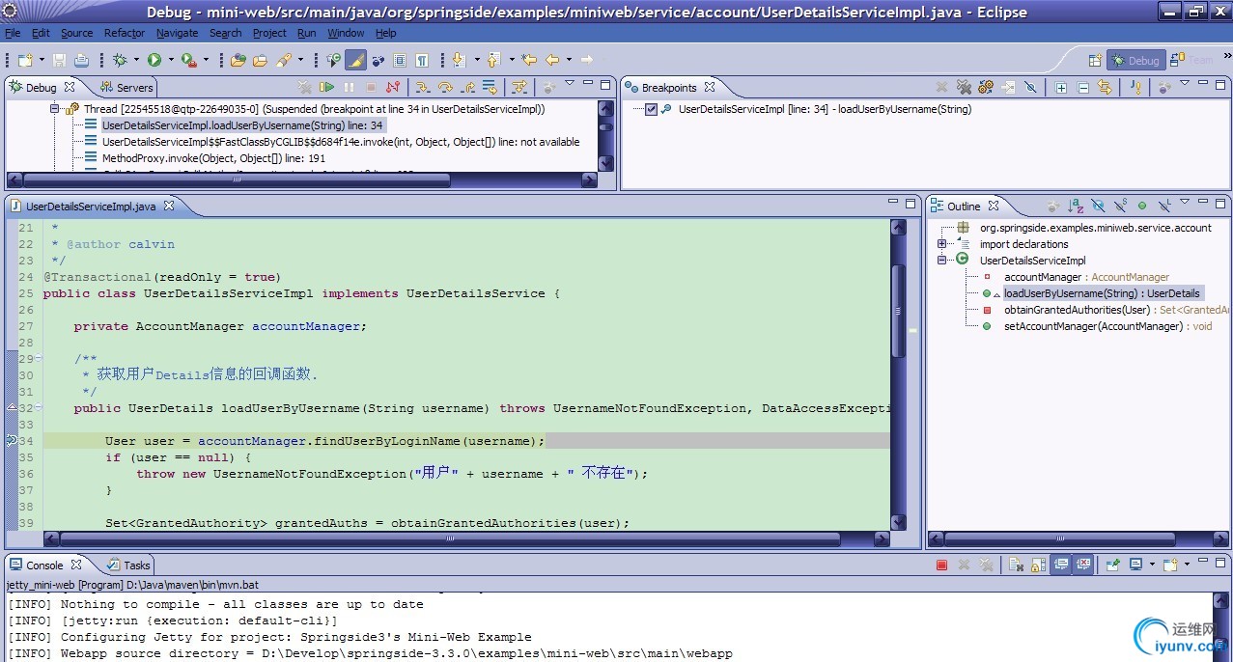
Task: Expand the import declarations node
Action: (941, 244)
